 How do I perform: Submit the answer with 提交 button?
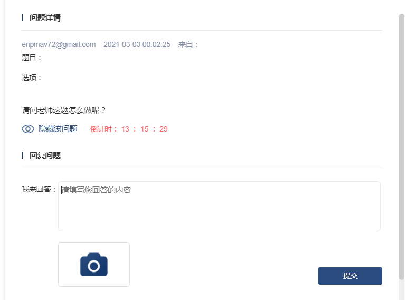coord(350,276)
